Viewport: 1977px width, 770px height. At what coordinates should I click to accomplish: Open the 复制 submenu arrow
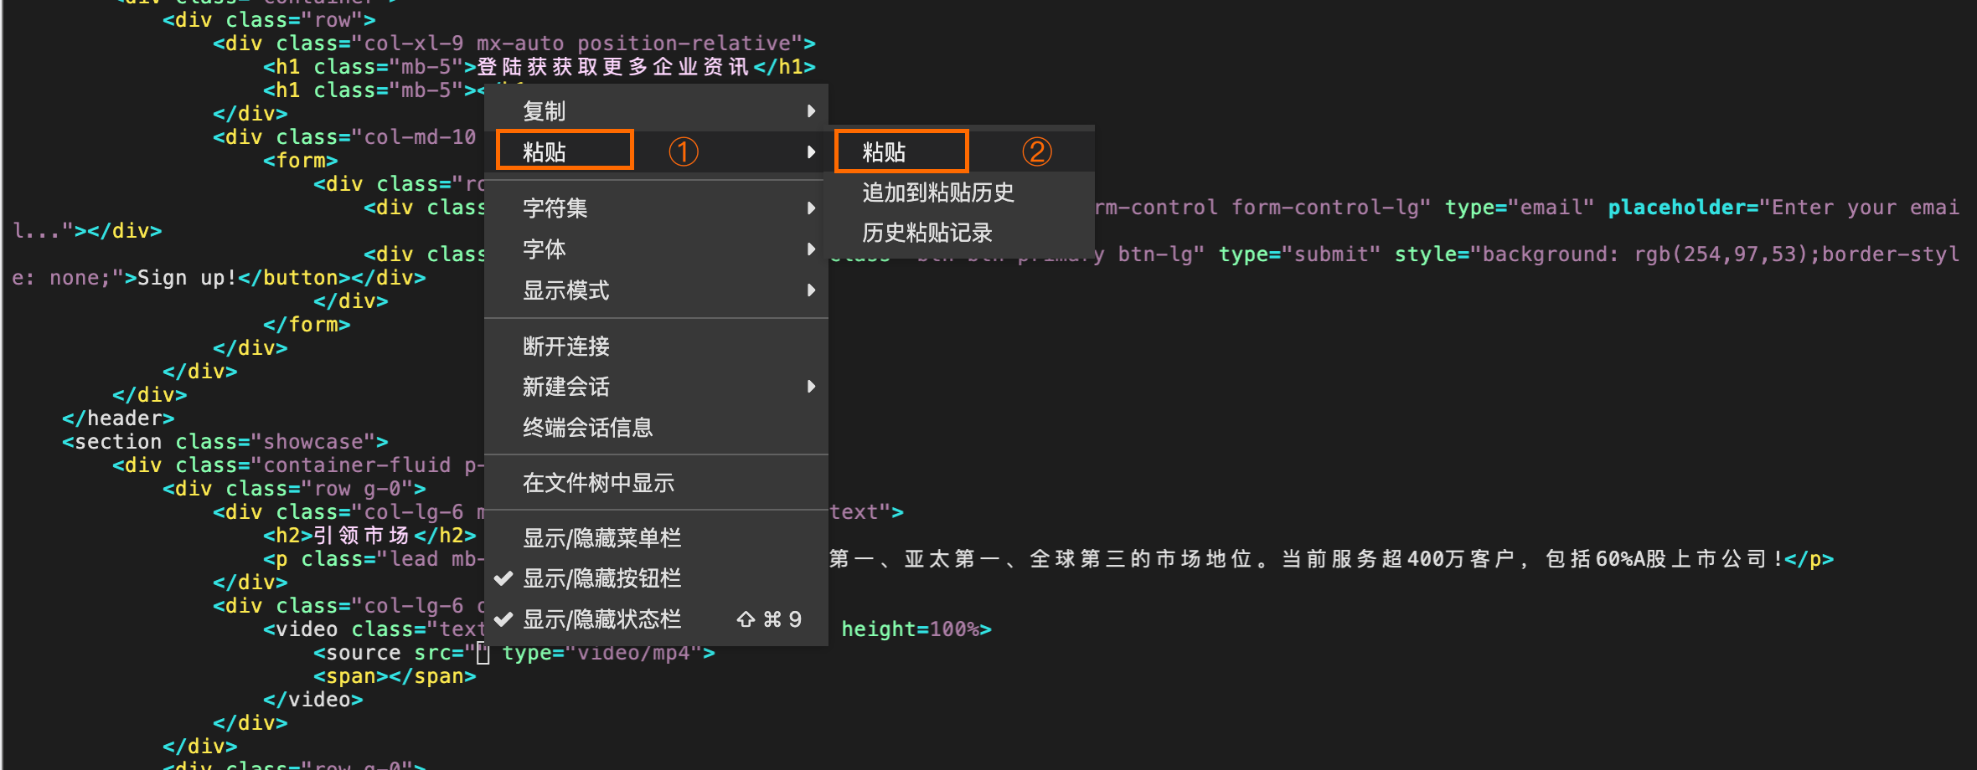pyautogui.click(x=810, y=111)
